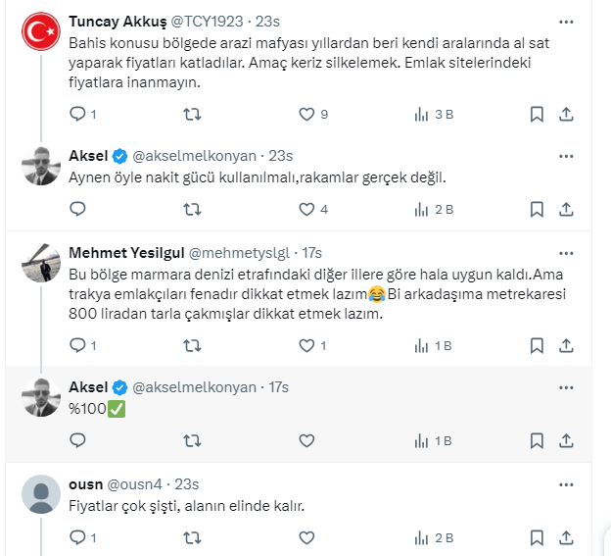Retweet Mehmet Yesilgul's post
Viewport: 611px width, 556px height.
tap(193, 345)
